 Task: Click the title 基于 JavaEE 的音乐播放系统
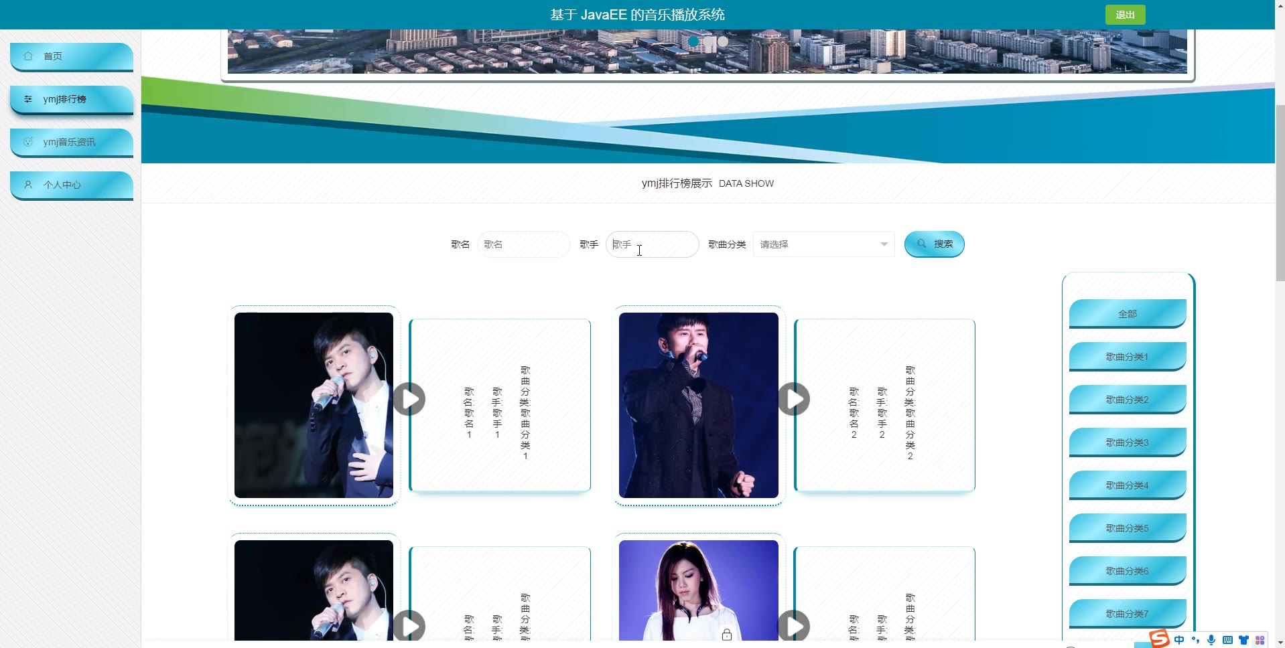click(x=637, y=15)
